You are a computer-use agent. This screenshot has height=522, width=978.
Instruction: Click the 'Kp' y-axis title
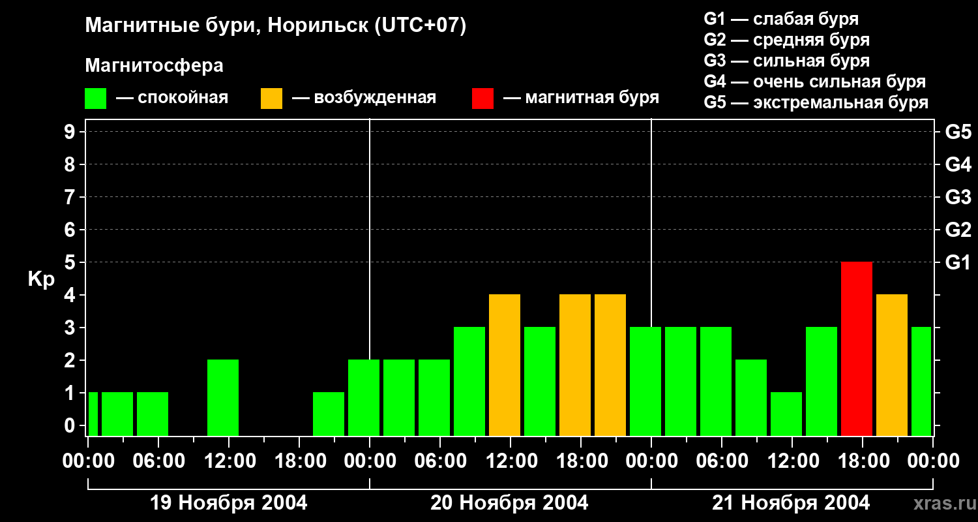tap(41, 279)
